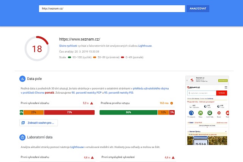Screen dimensions: 243x162
Task: Click the red Vyhledat button in preview
Action: coord(222,93)
